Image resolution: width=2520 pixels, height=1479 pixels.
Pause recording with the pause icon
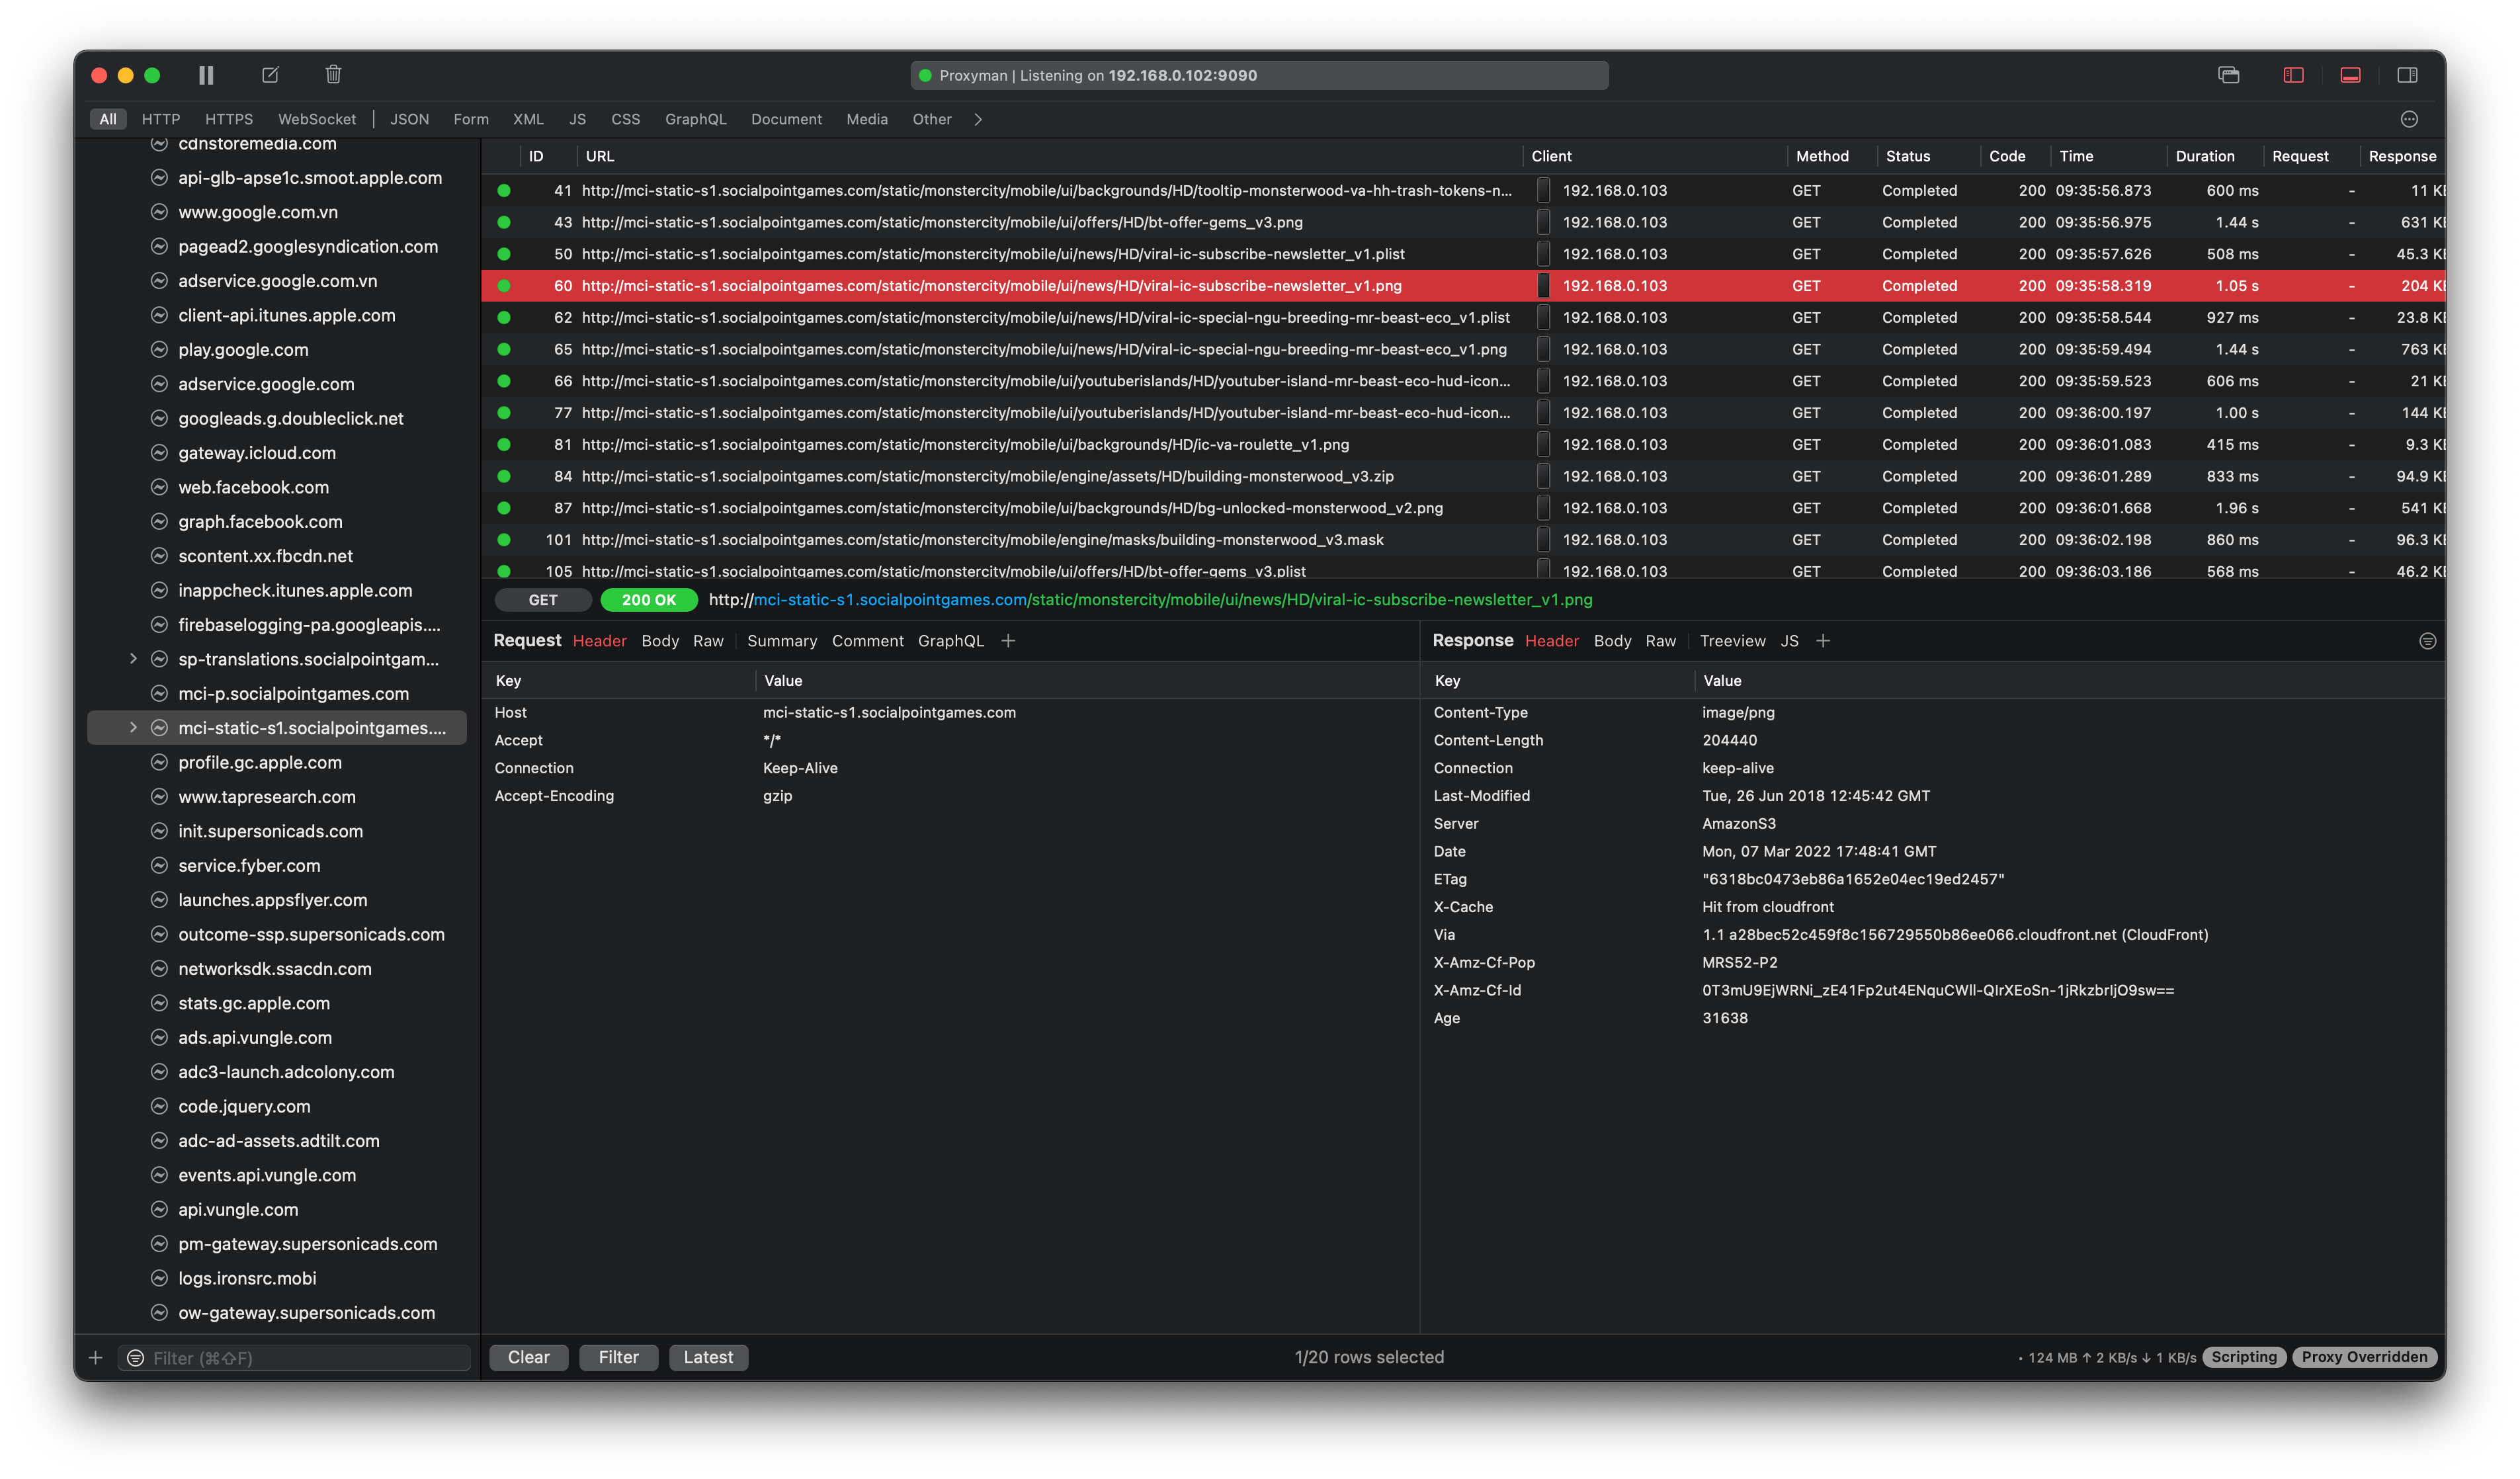pyautogui.click(x=206, y=75)
